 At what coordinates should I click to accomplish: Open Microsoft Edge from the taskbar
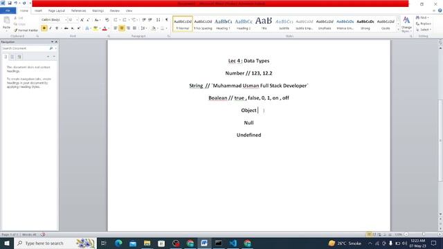[x=118, y=243]
